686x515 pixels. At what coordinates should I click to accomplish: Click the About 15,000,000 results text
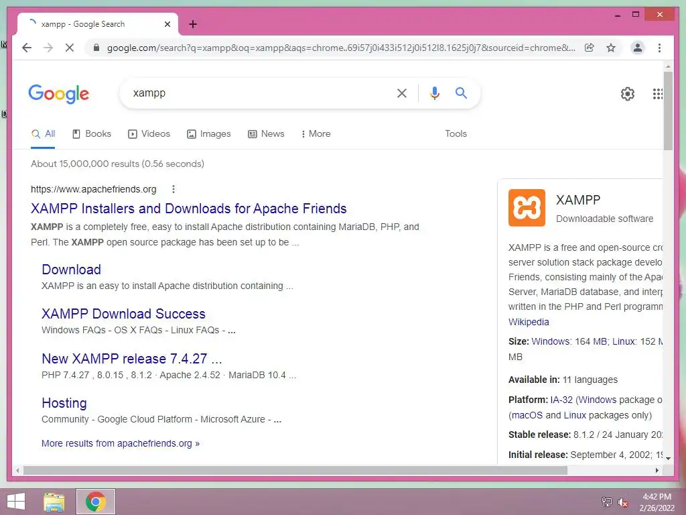pos(117,164)
